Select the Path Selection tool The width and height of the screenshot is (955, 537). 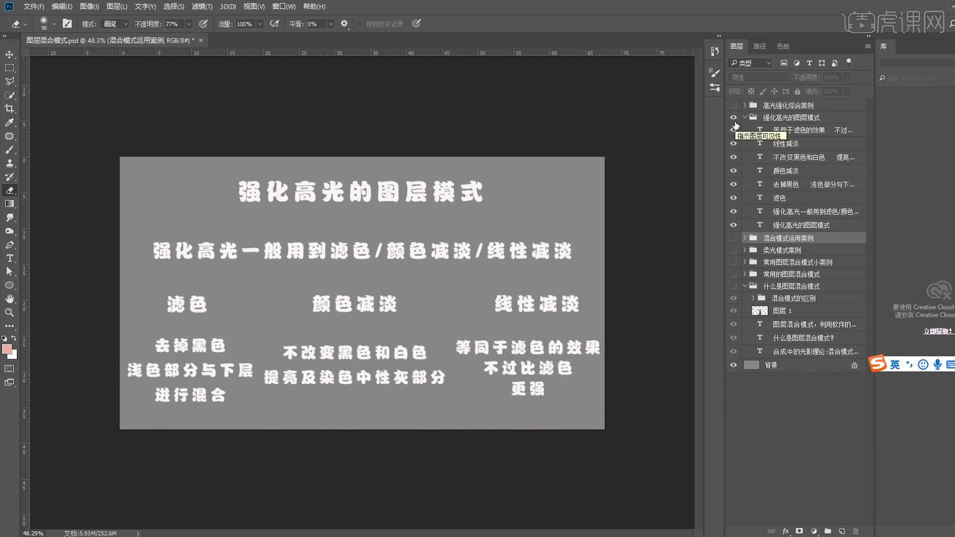[9, 271]
